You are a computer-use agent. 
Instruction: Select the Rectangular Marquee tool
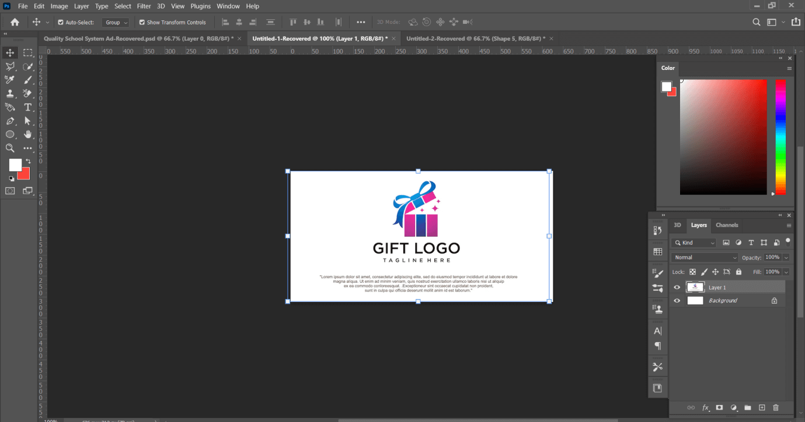click(27, 52)
